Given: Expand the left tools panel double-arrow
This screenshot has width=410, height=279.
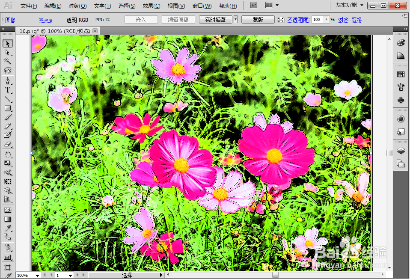Looking at the screenshot, I should 3,29.
